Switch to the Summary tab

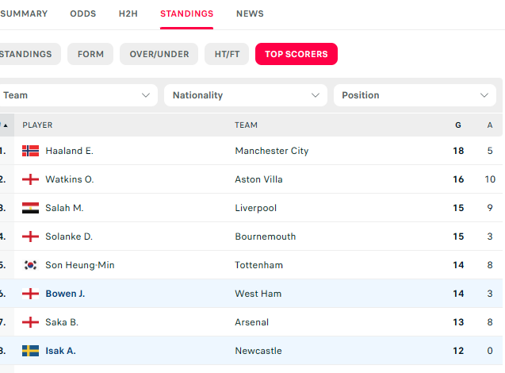coord(24,13)
